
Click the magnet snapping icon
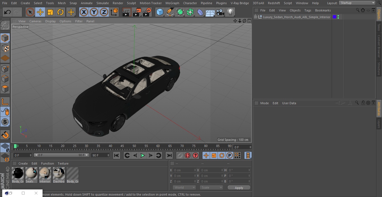point(5,135)
